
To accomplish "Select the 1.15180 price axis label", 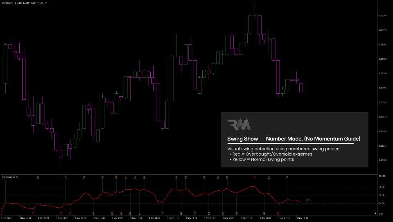I will tap(383, 44).
